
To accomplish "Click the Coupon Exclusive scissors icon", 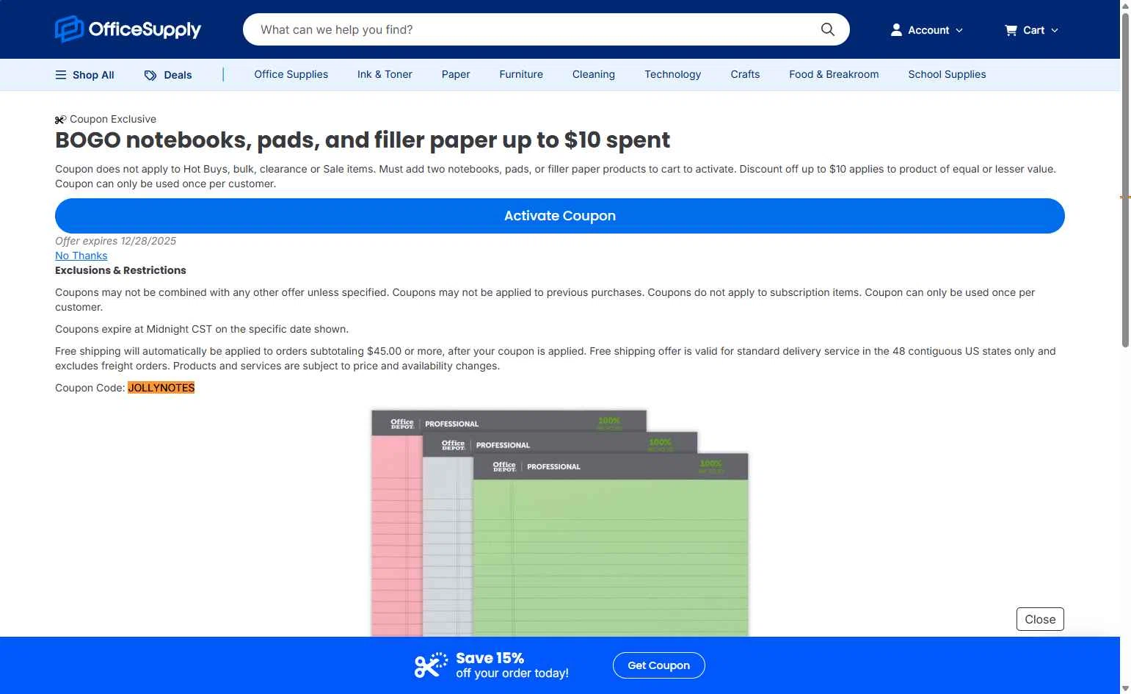I will tap(61, 120).
